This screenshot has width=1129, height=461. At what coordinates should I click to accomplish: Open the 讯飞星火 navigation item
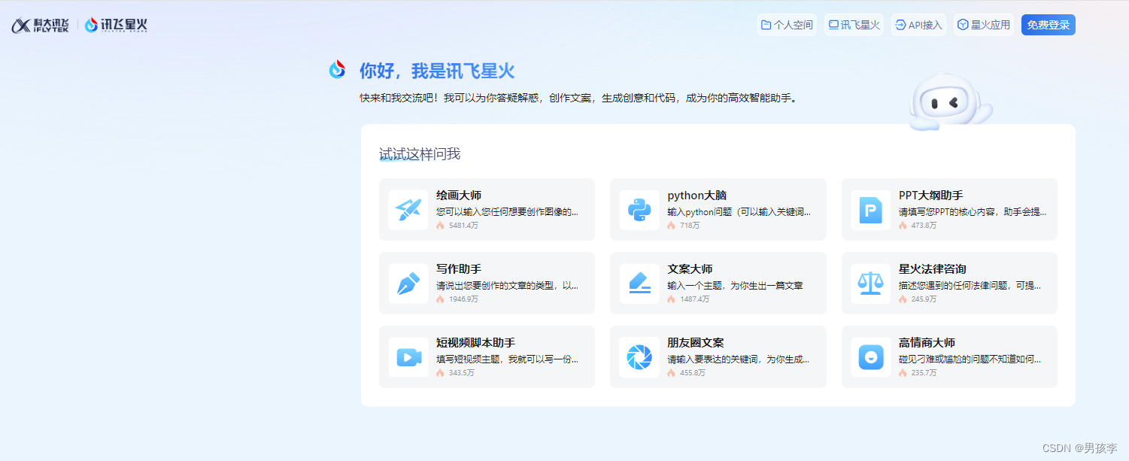click(854, 25)
